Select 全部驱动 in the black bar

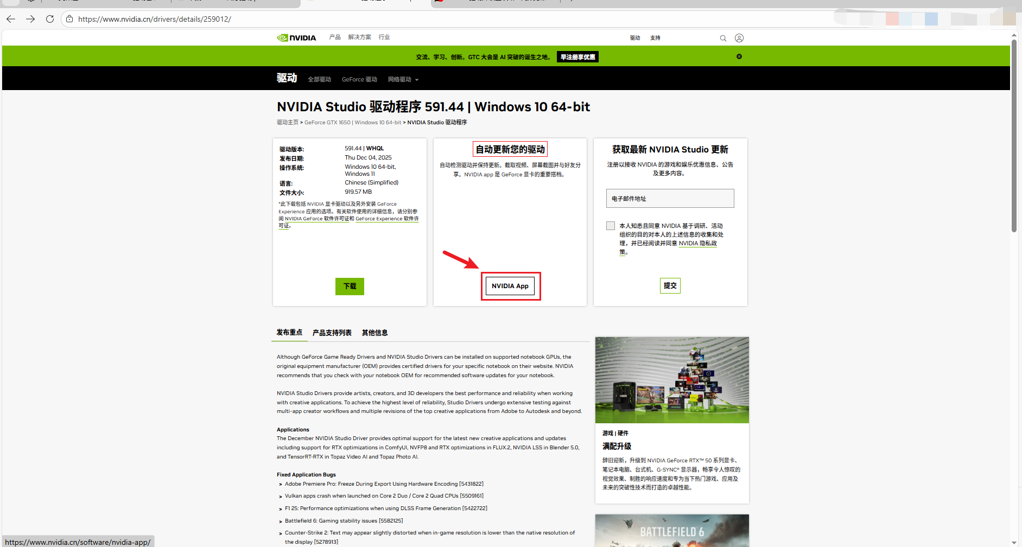[319, 79]
